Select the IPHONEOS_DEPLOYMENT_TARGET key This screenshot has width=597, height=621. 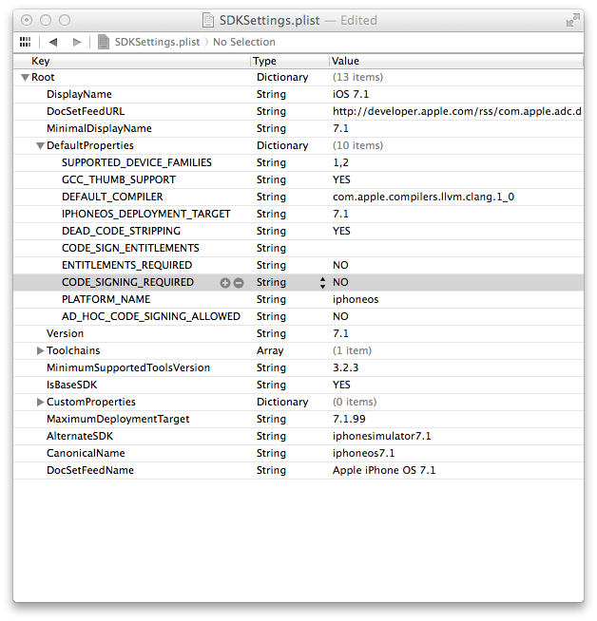click(x=145, y=214)
